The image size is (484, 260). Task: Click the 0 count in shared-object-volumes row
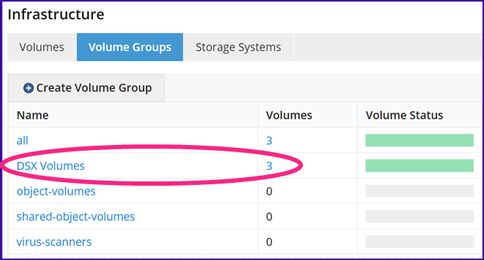click(269, 216)
